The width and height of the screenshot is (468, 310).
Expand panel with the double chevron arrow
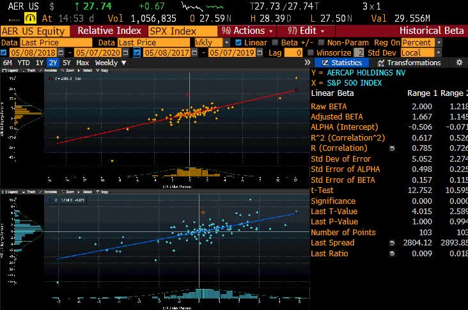pos(308,63)
